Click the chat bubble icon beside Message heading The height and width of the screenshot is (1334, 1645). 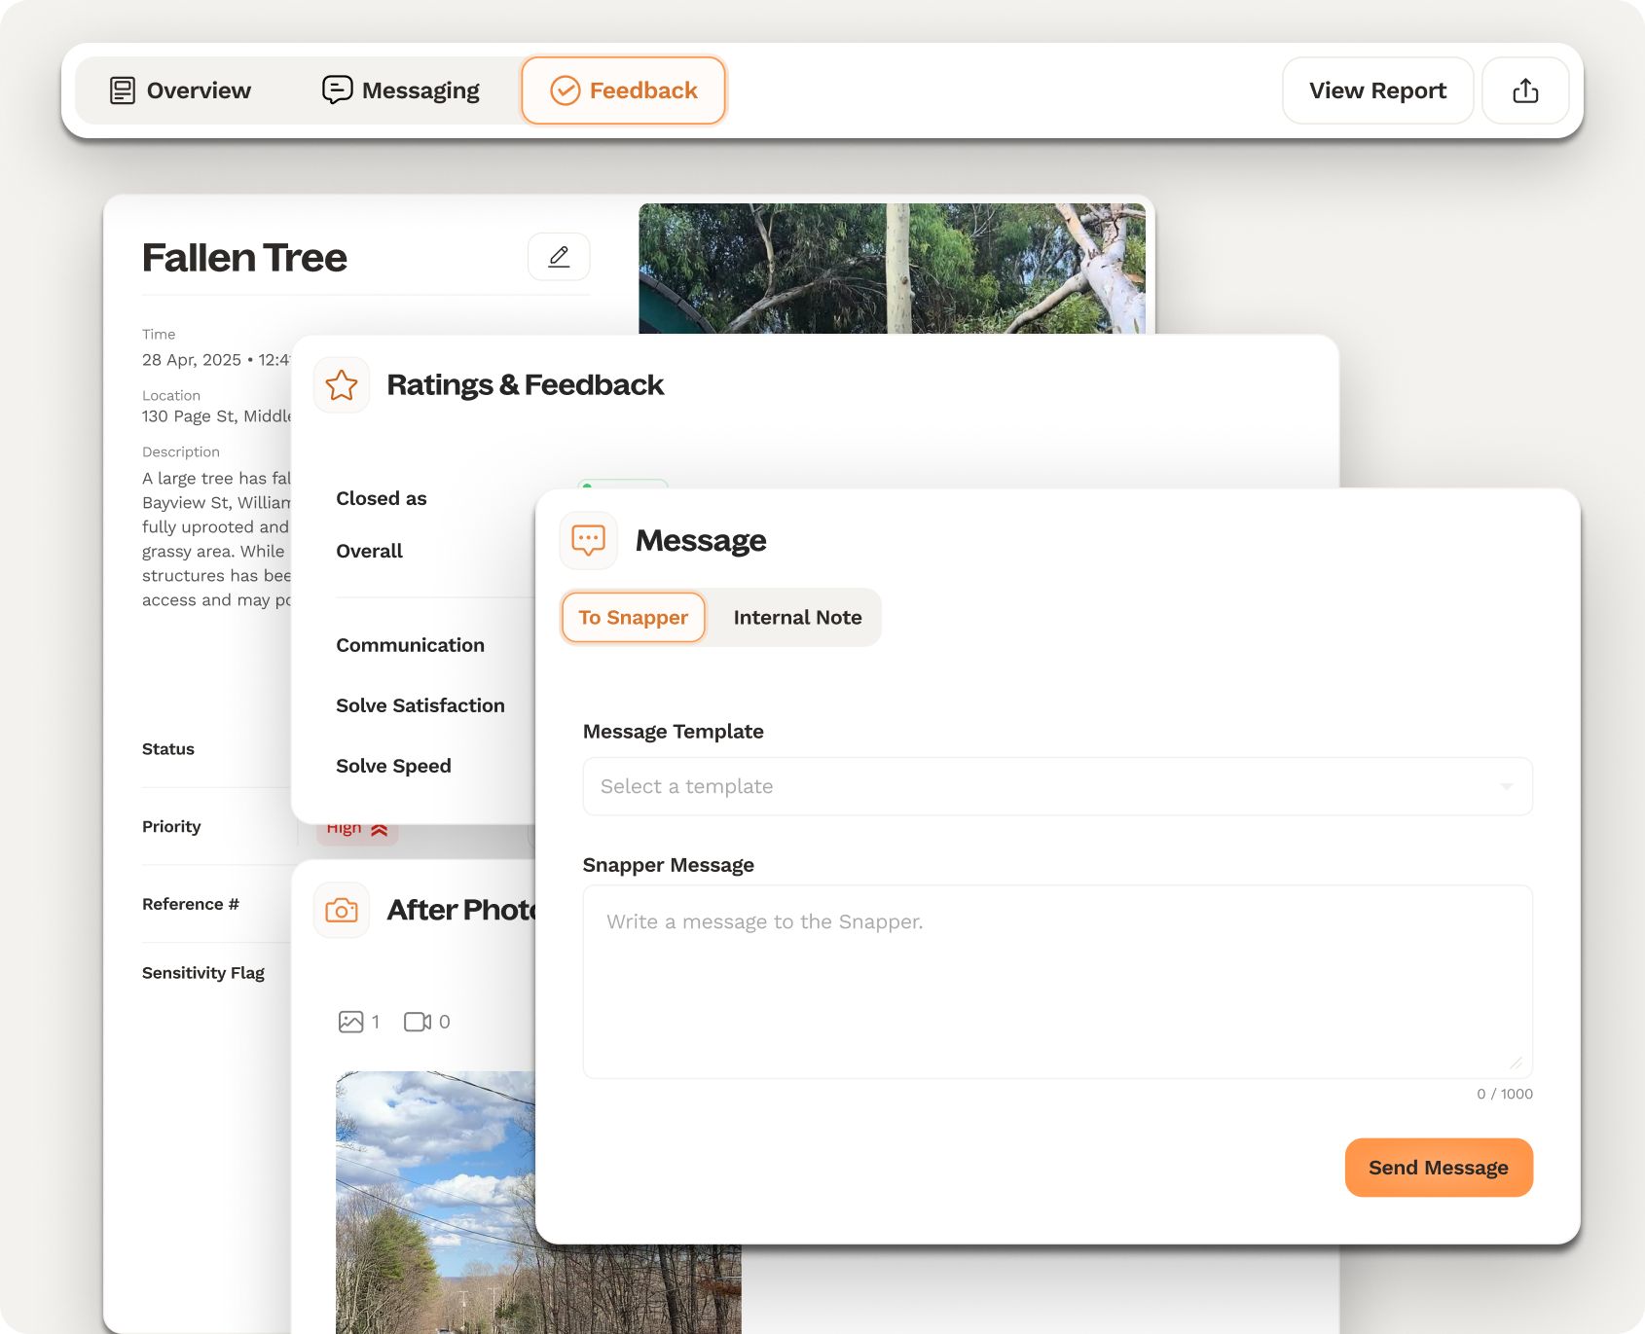589,540
